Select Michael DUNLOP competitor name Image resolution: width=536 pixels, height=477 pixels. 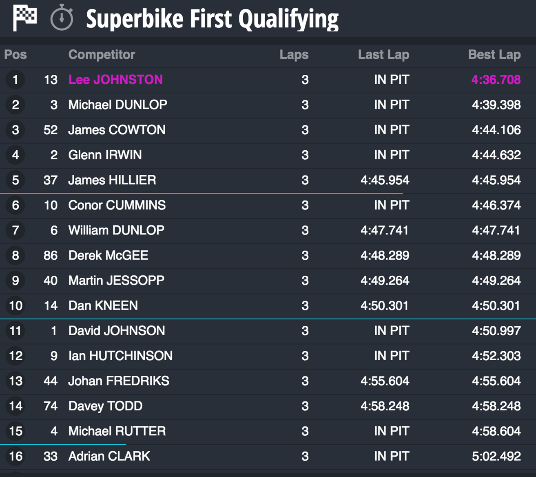[x=117, y=105]
